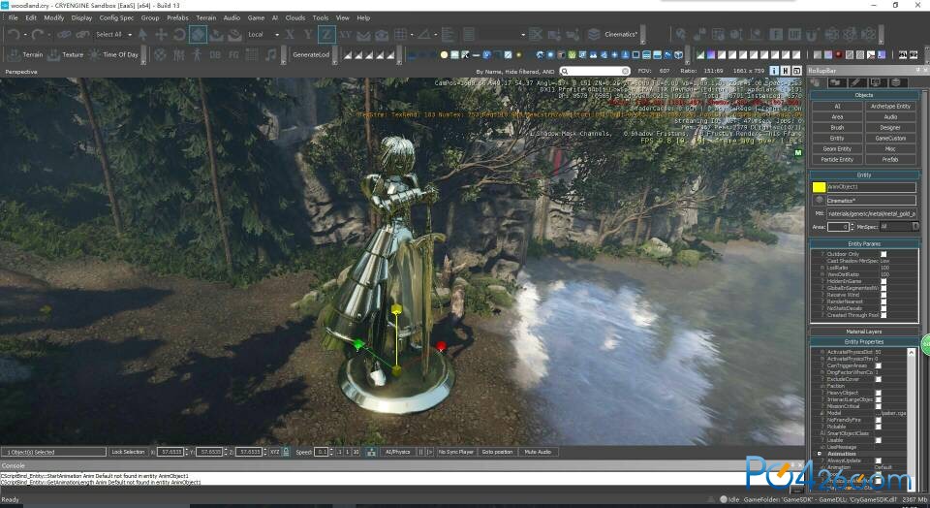Viewport: 930px width, 508px height.
Task: Toggle the HiddenInGame checkbox
Action: coord(883,281)
